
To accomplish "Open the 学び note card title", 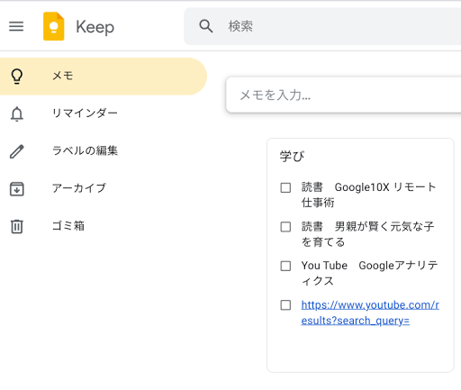I will pyautogui.click(x=292, y=156).
